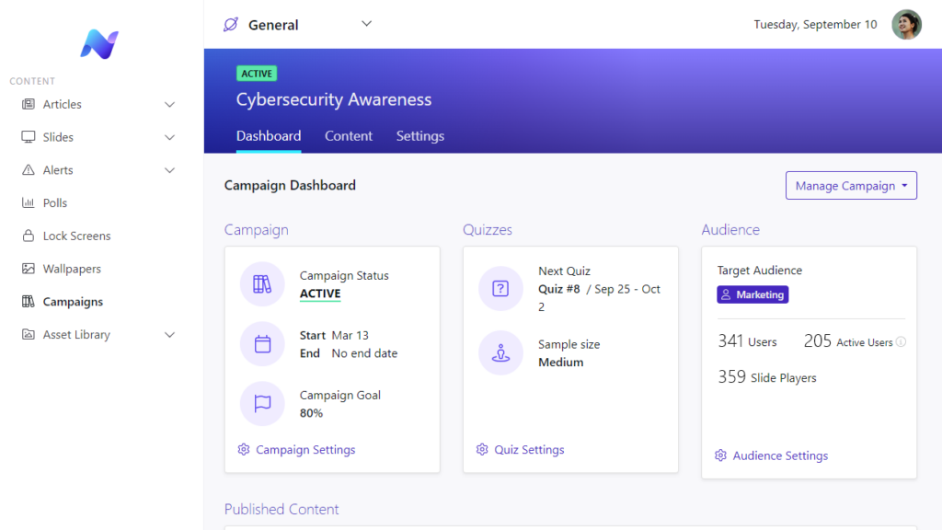Click the building icon next to Campaign Status
The height and width of the screenshot is (530, 942).
click(x=262, y=284)
